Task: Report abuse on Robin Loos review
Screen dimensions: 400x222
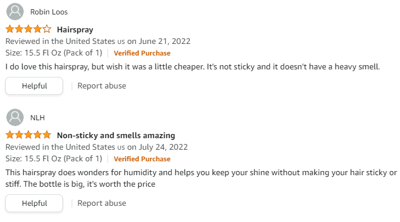Action: point(102,86)
